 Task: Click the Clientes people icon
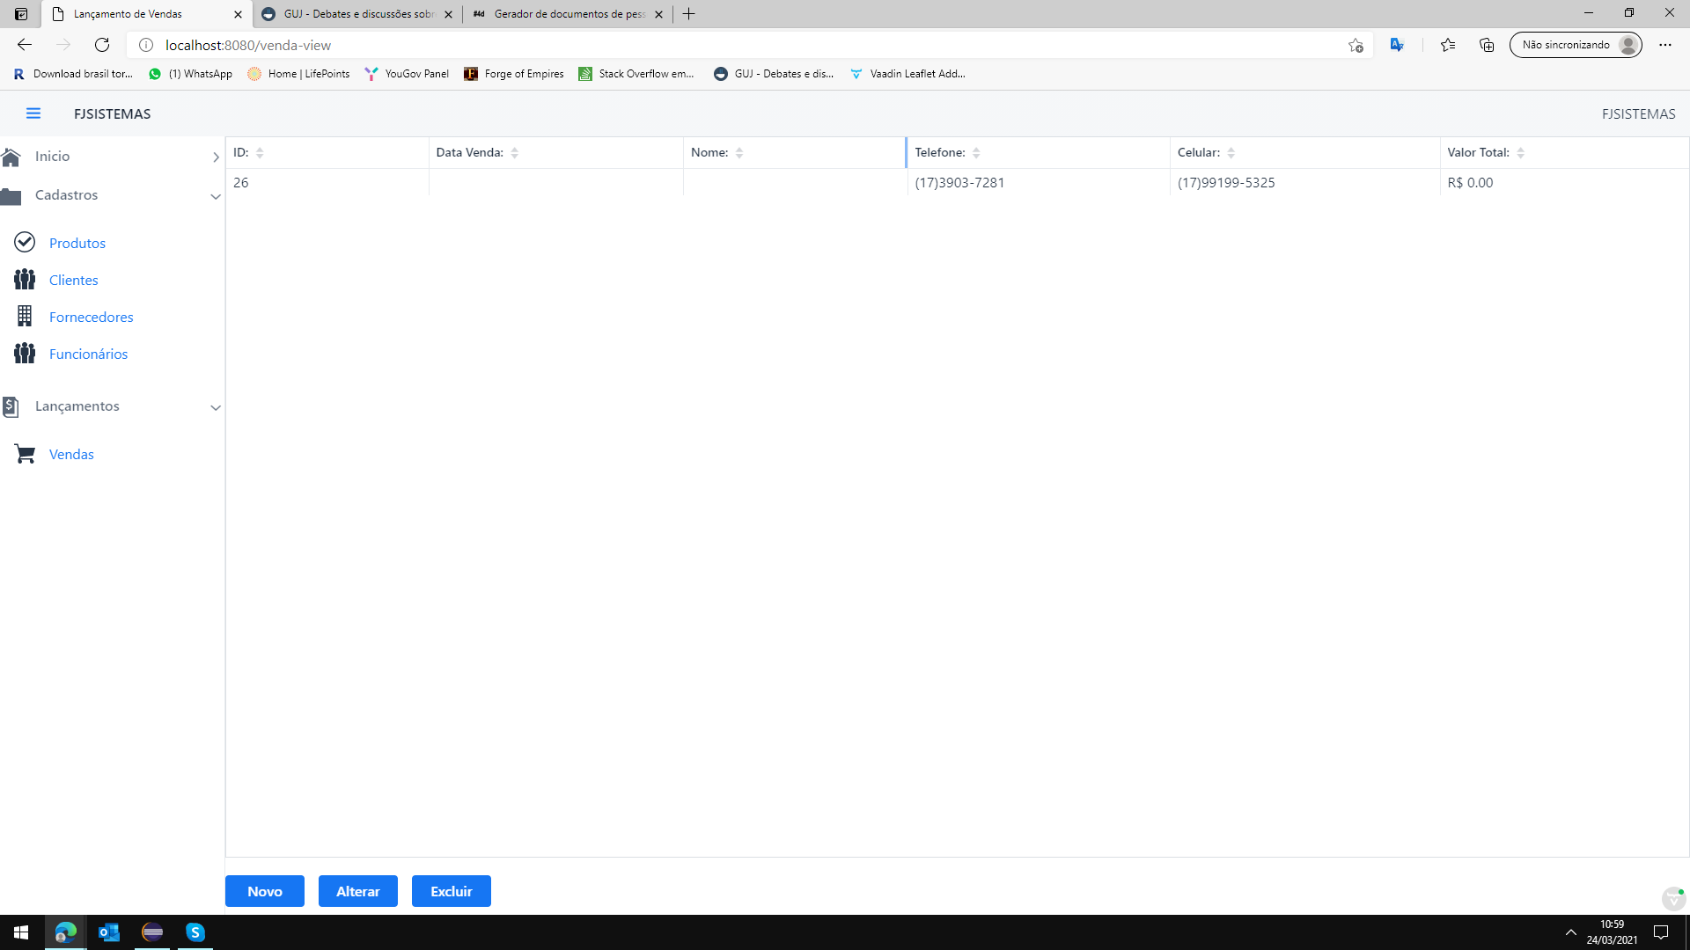[25, 280]
